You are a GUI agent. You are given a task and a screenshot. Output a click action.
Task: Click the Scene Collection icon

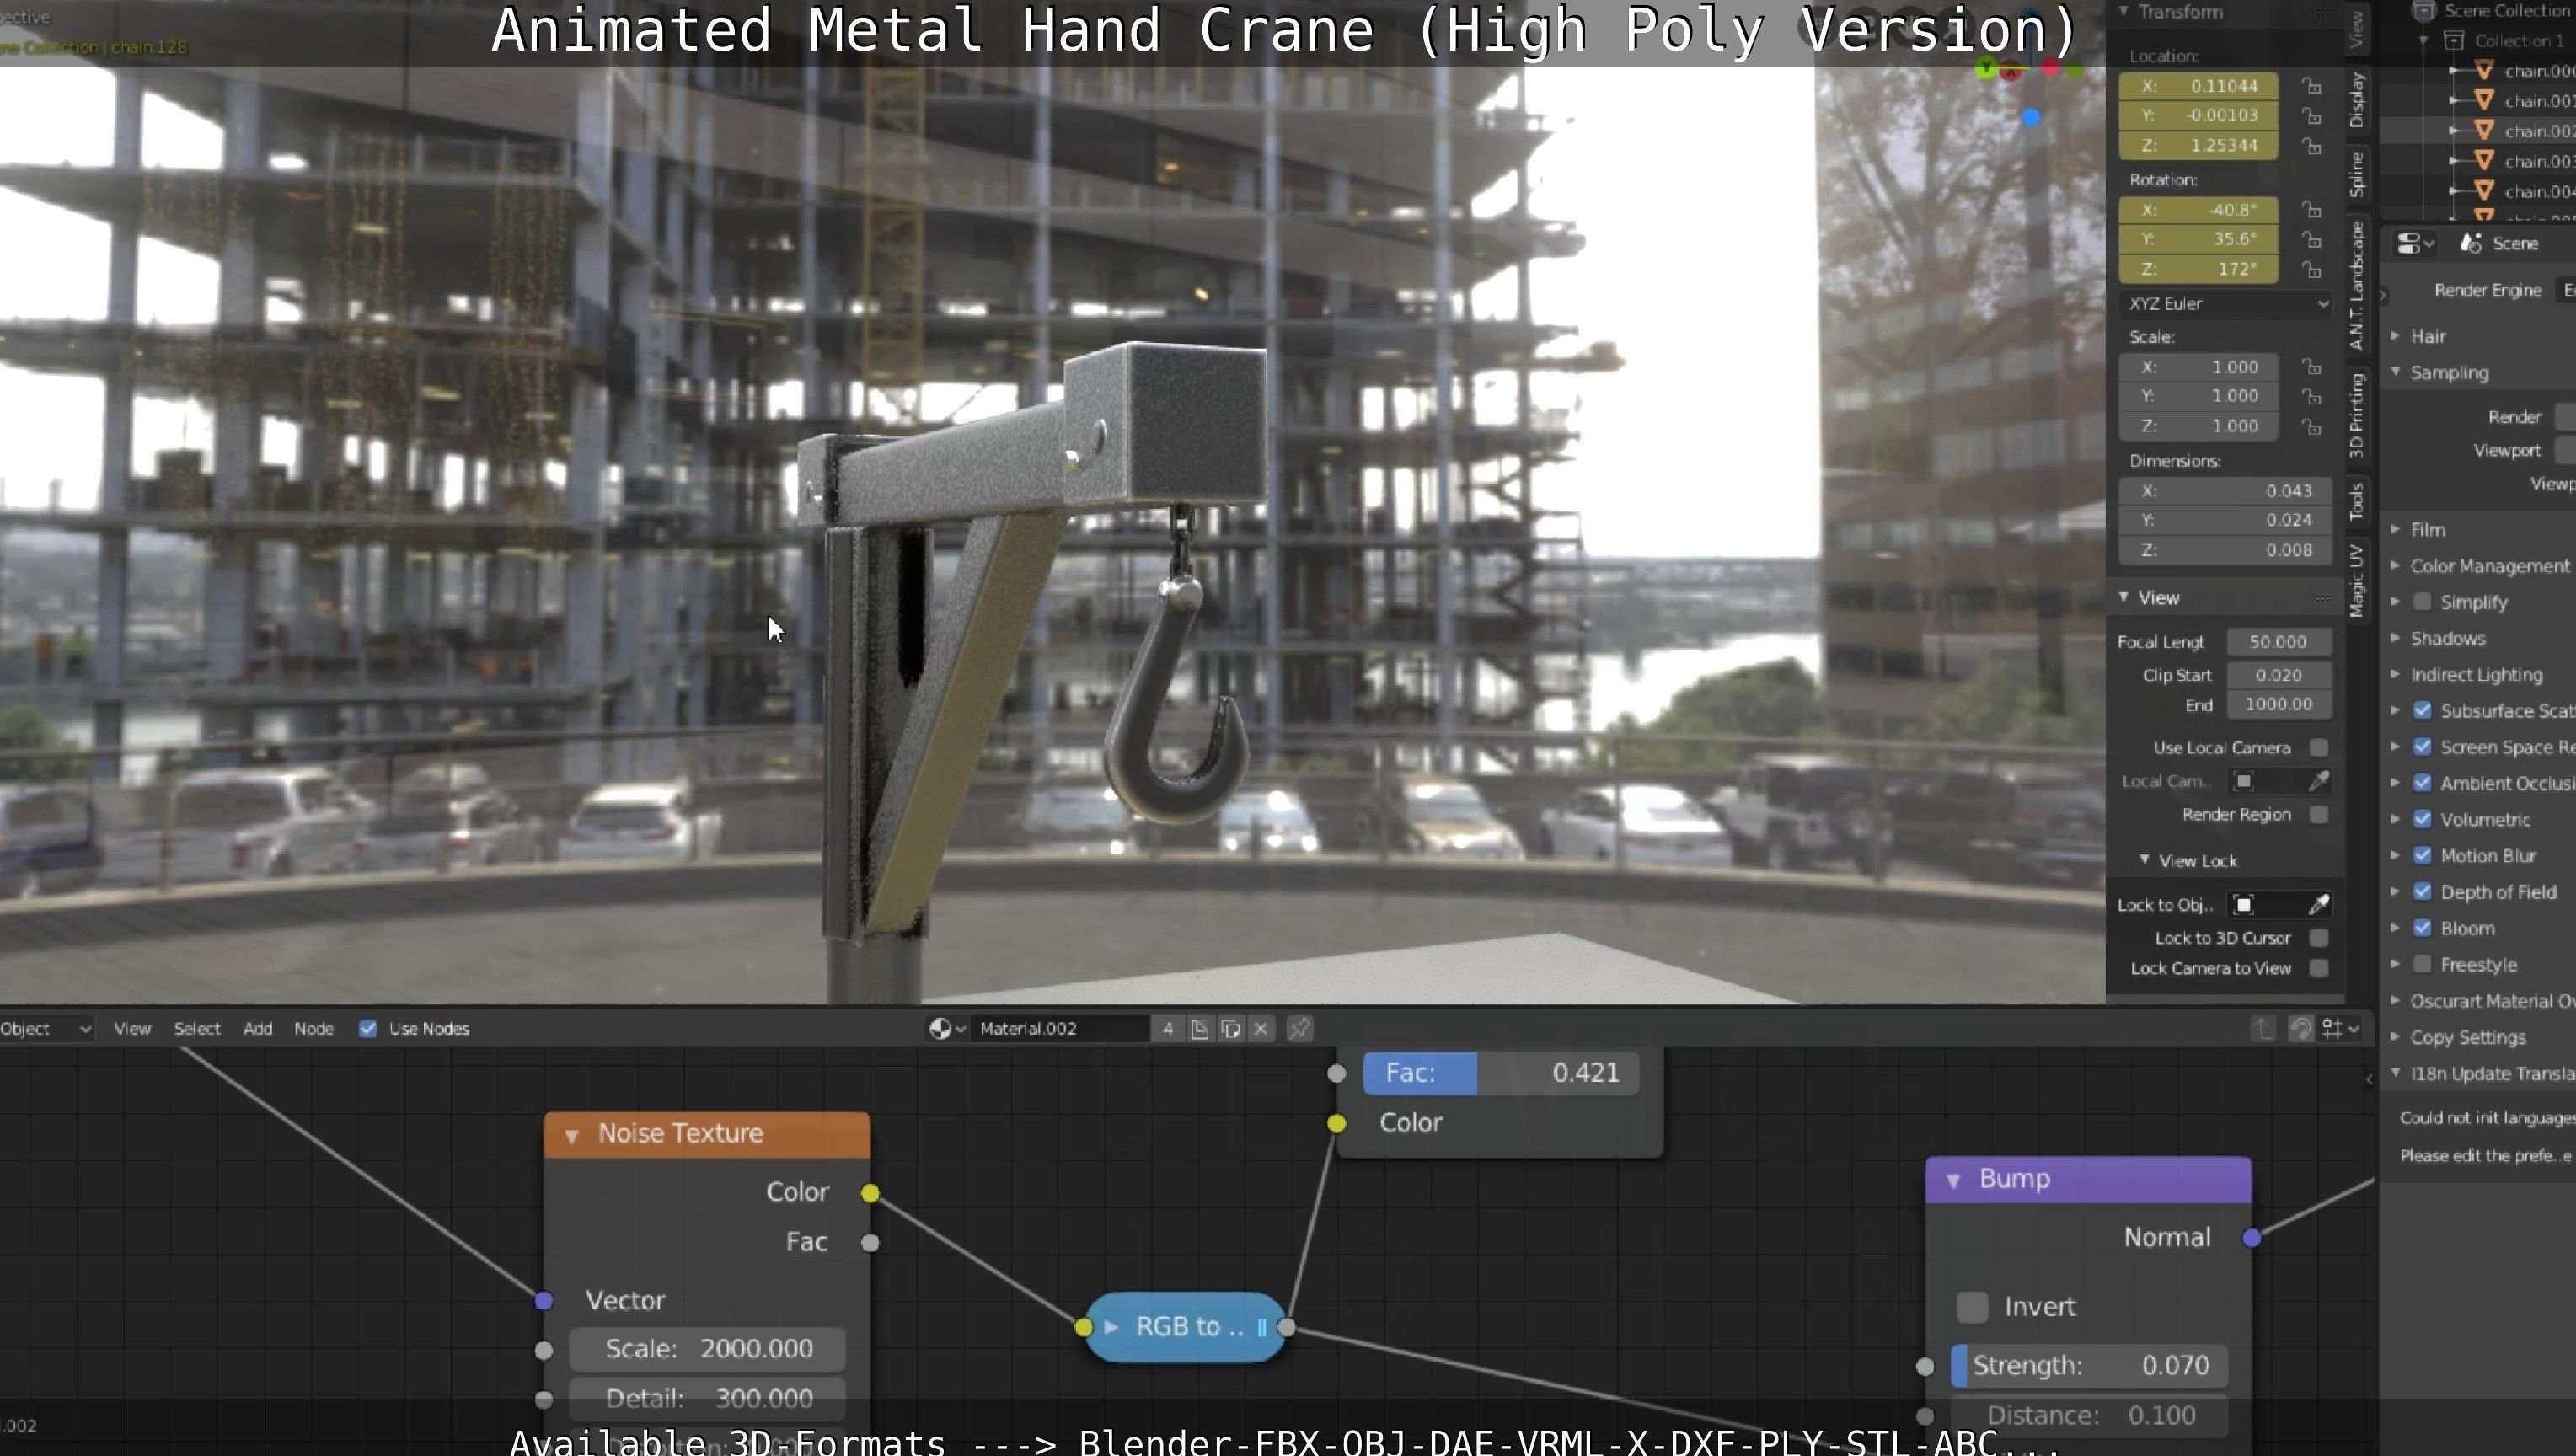click(x=2424, y=11)
